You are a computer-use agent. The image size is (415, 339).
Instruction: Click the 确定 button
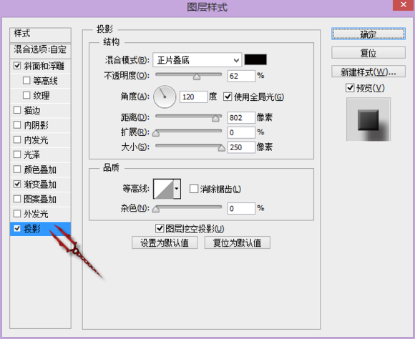(x=368, y=34)
